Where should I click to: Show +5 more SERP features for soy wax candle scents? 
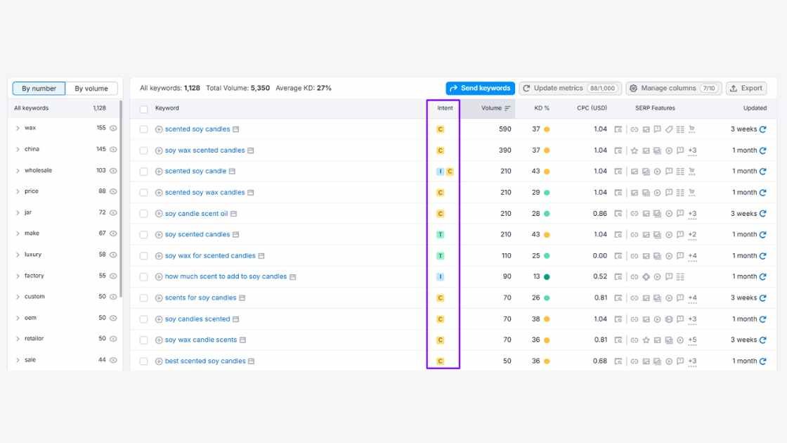(692, 340)
